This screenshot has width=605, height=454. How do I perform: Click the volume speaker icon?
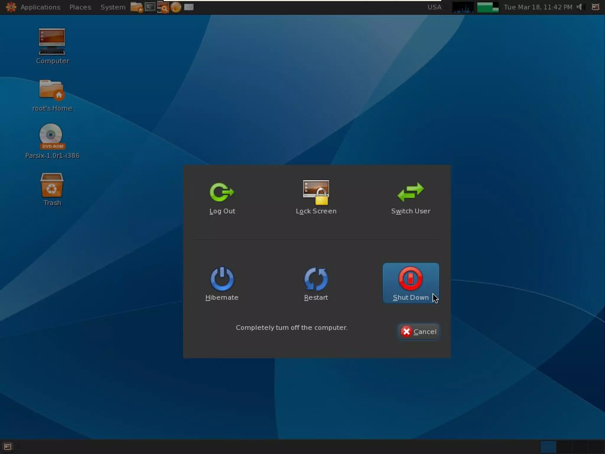[x=580, y=7]
